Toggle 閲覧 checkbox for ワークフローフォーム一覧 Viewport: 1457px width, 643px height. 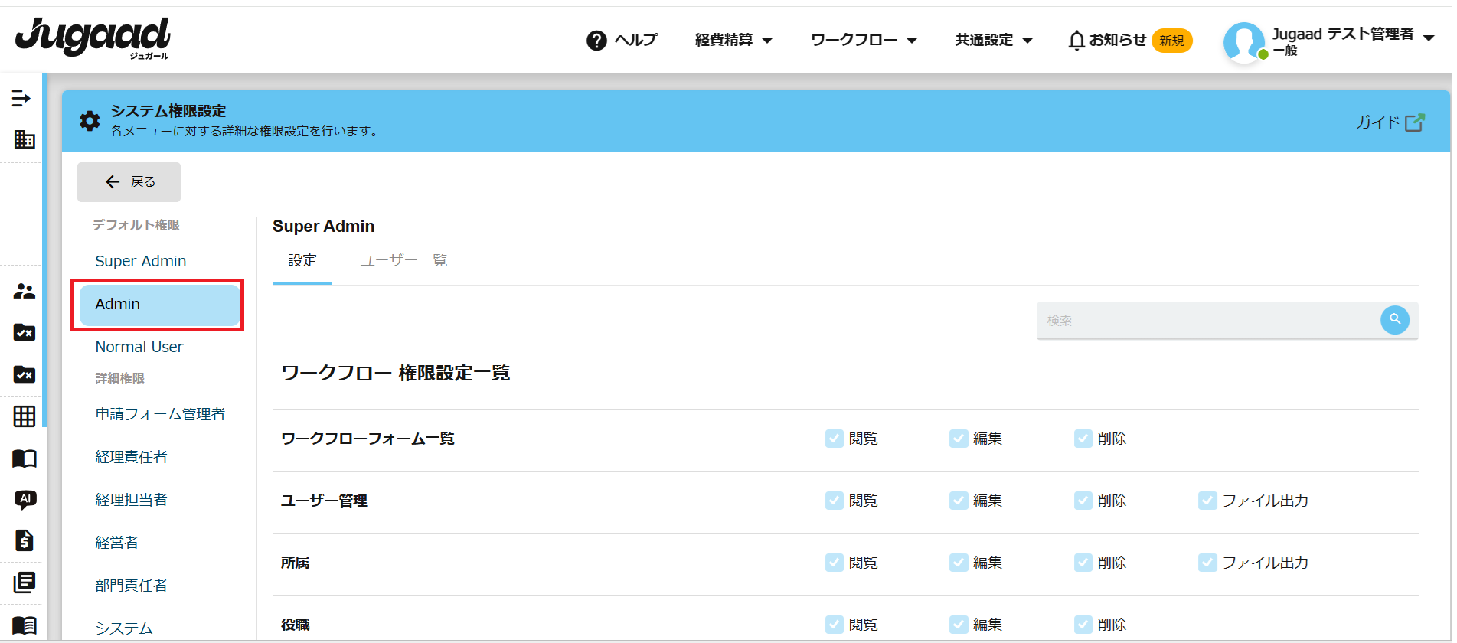[834, 439]
